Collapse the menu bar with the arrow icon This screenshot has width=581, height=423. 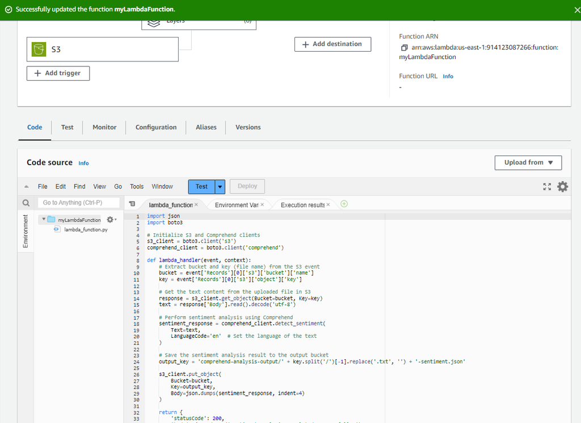pos(26,186)
